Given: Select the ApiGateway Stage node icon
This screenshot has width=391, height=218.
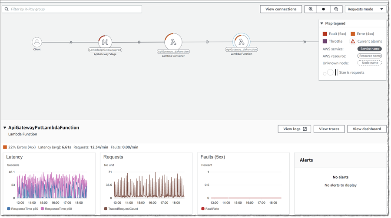Looking at the screenshot, I should (x=105, y=42).
